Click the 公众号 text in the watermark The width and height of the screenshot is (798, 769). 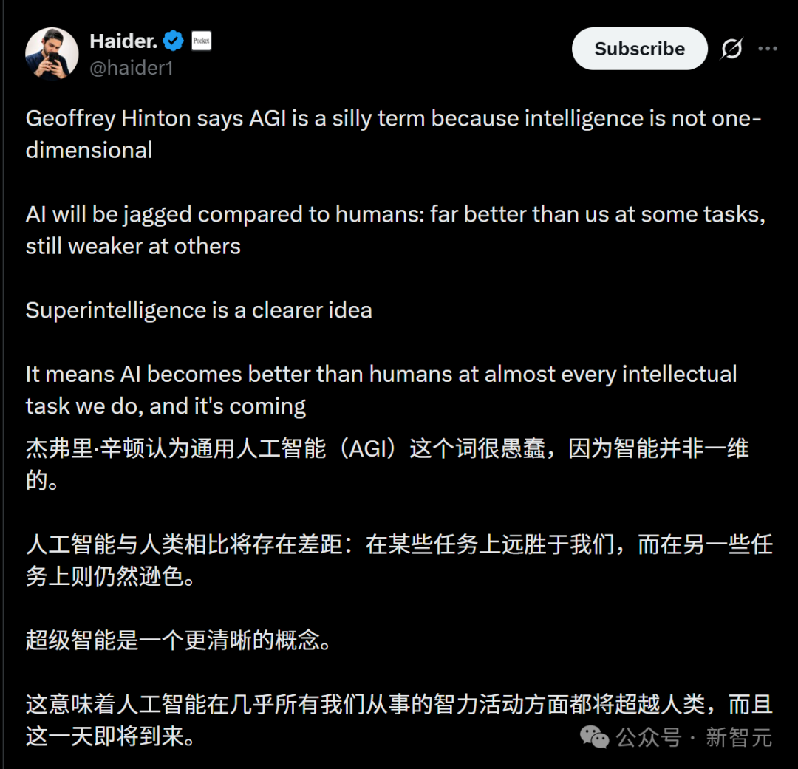[x=647, y=737]
